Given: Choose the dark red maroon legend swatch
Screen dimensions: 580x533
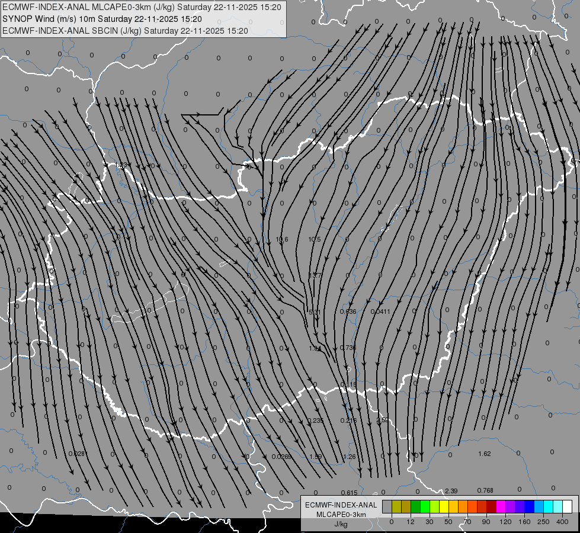Looking at the screenshot, I should tap(492, 506).
